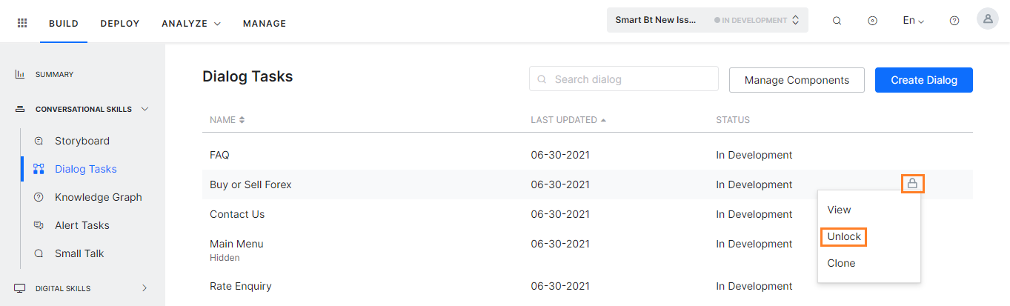This screenshot has height=306, width=1010.
Task: Open the Analyze menu
Action: 191,24
